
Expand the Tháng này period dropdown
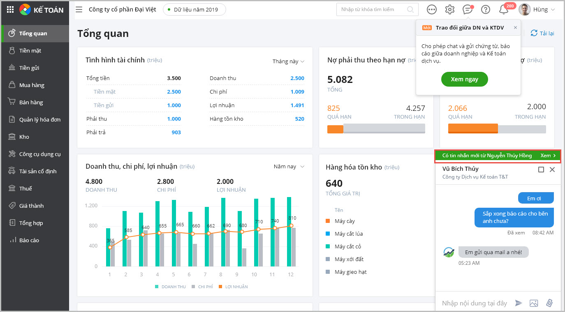click(x=288, y=61)
